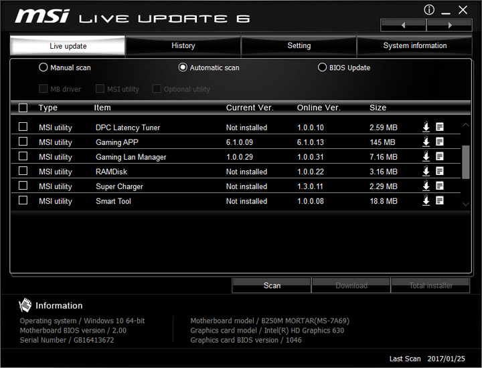Click the right arrow navigation button
The image size is (482, 368).
tap(449, 25)
